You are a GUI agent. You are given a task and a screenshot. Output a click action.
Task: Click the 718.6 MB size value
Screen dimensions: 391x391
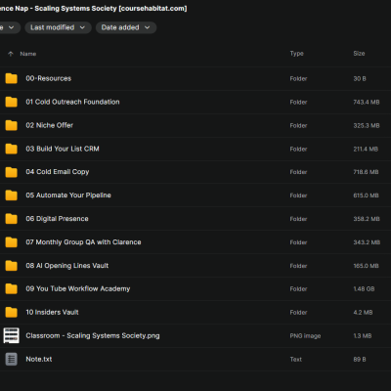[366, 172]
